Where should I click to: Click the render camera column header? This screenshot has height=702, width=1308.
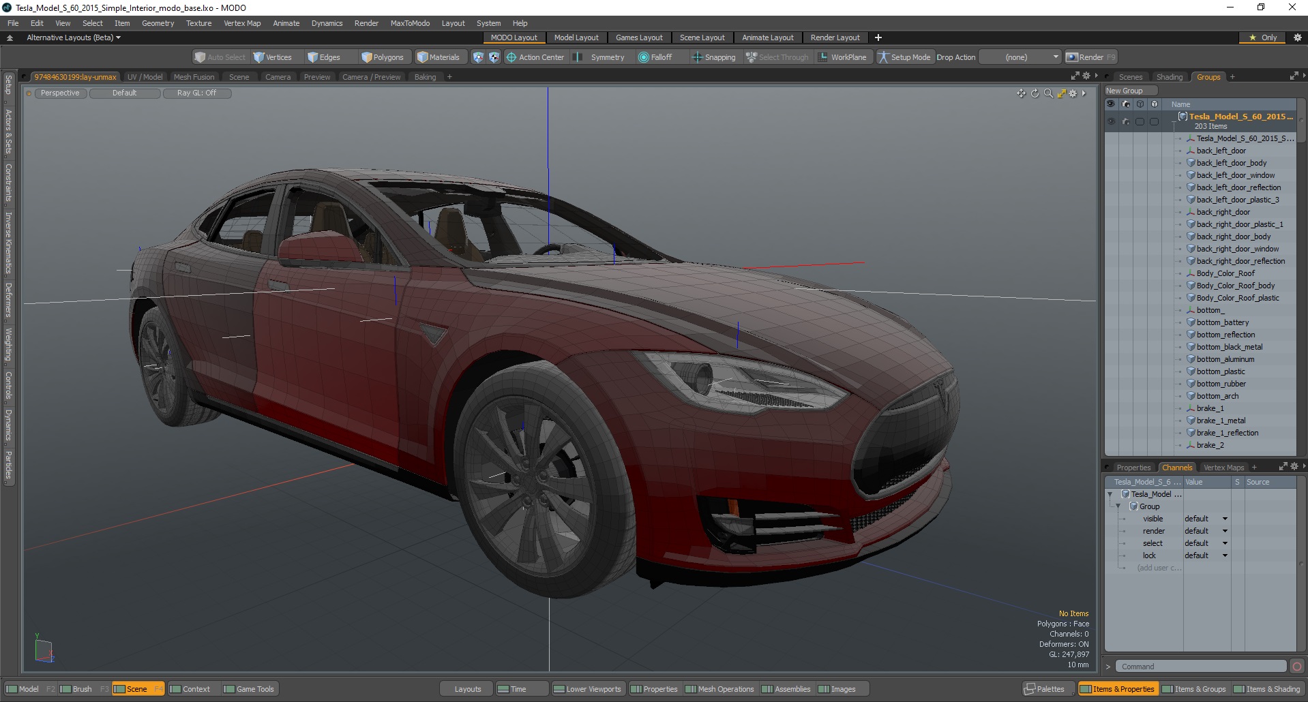[x=1126, y=104]
